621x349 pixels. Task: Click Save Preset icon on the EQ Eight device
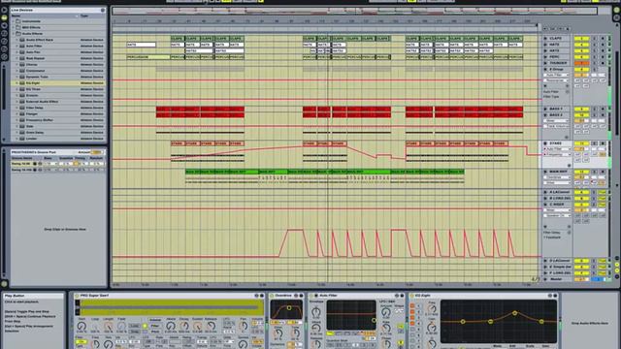[x=555, y=296]
